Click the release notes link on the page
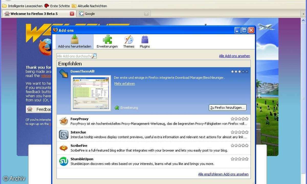Viewport: 307px width, 184px height. point(46,76)
